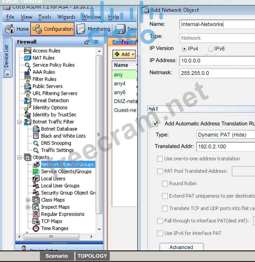Image resolution: width=255 pixels, height=262 pixels.
Task: Select the IPv6 radio button
Action: tap(211, 49)
